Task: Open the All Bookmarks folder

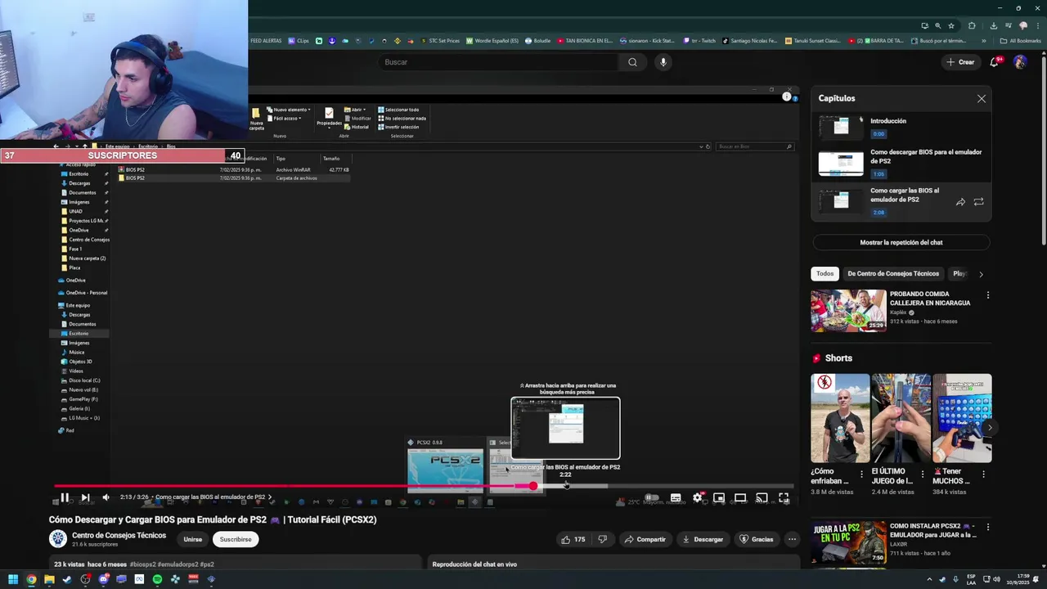Action: [1020, 41]
